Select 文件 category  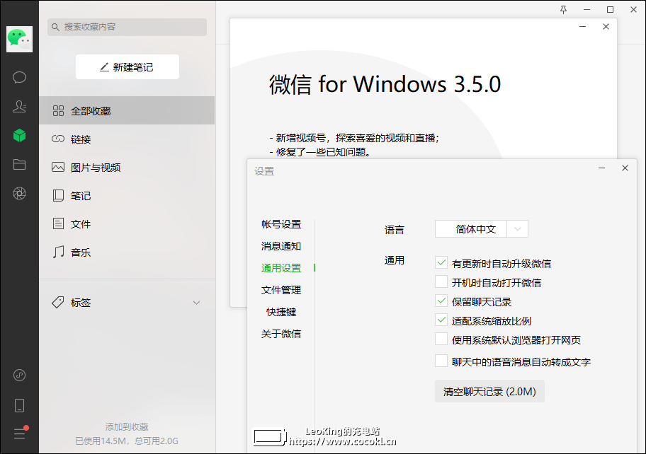tap(127, 224)
